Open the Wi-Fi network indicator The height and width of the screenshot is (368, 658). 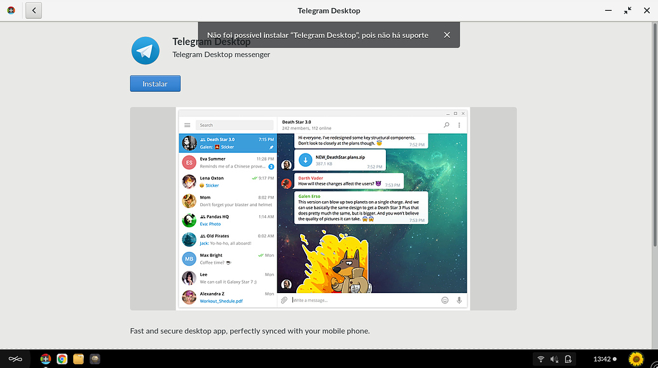[541, 359]
